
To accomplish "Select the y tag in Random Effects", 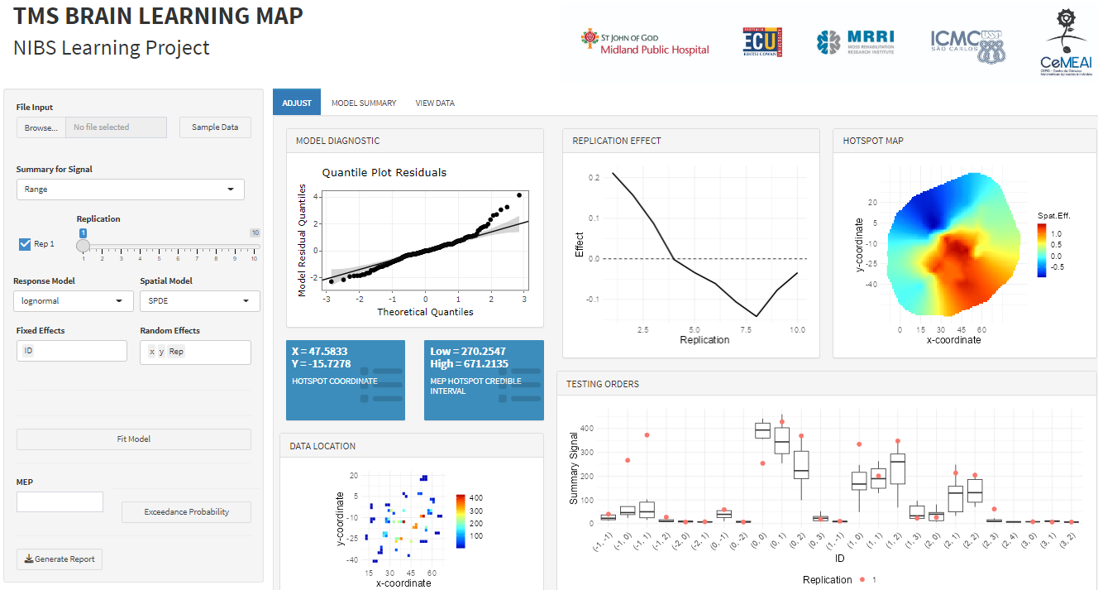I will [x=161, y=352].
